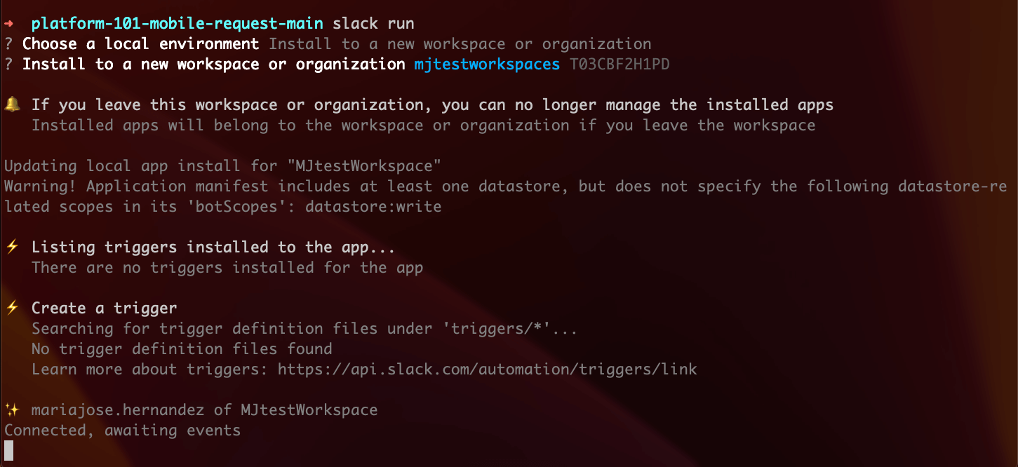Image resolution: width=1018 pixels, height=467 pixels.
Task: Open the api.slack.com triggers link
Action: click(487, 370)
